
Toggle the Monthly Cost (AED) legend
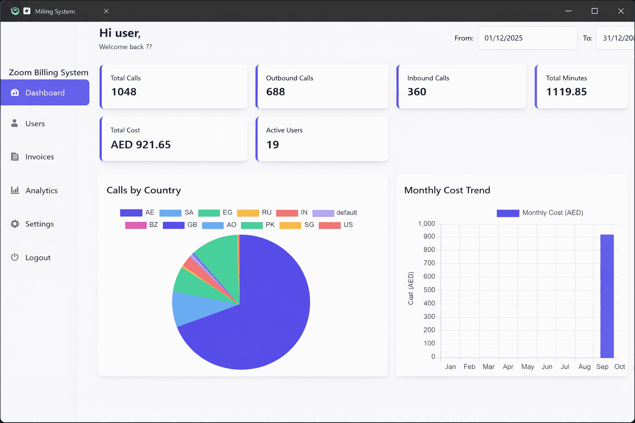pyautogui.click(x=540, y=213)
